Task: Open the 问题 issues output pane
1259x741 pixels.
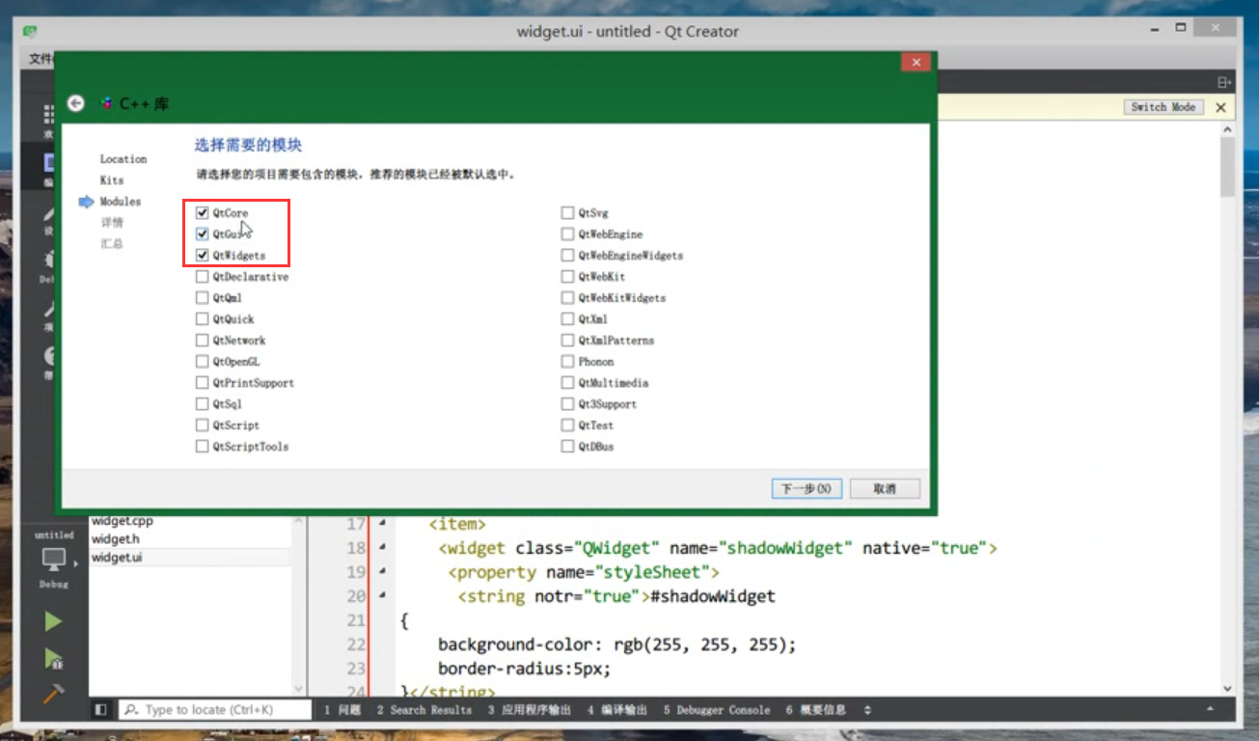Action: 342,710
